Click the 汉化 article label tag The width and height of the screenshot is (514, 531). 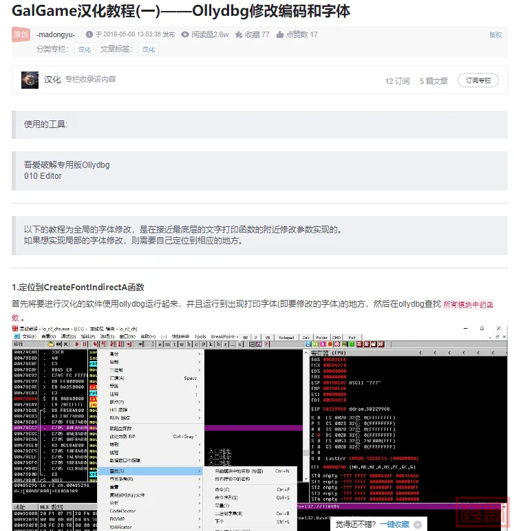149,50
